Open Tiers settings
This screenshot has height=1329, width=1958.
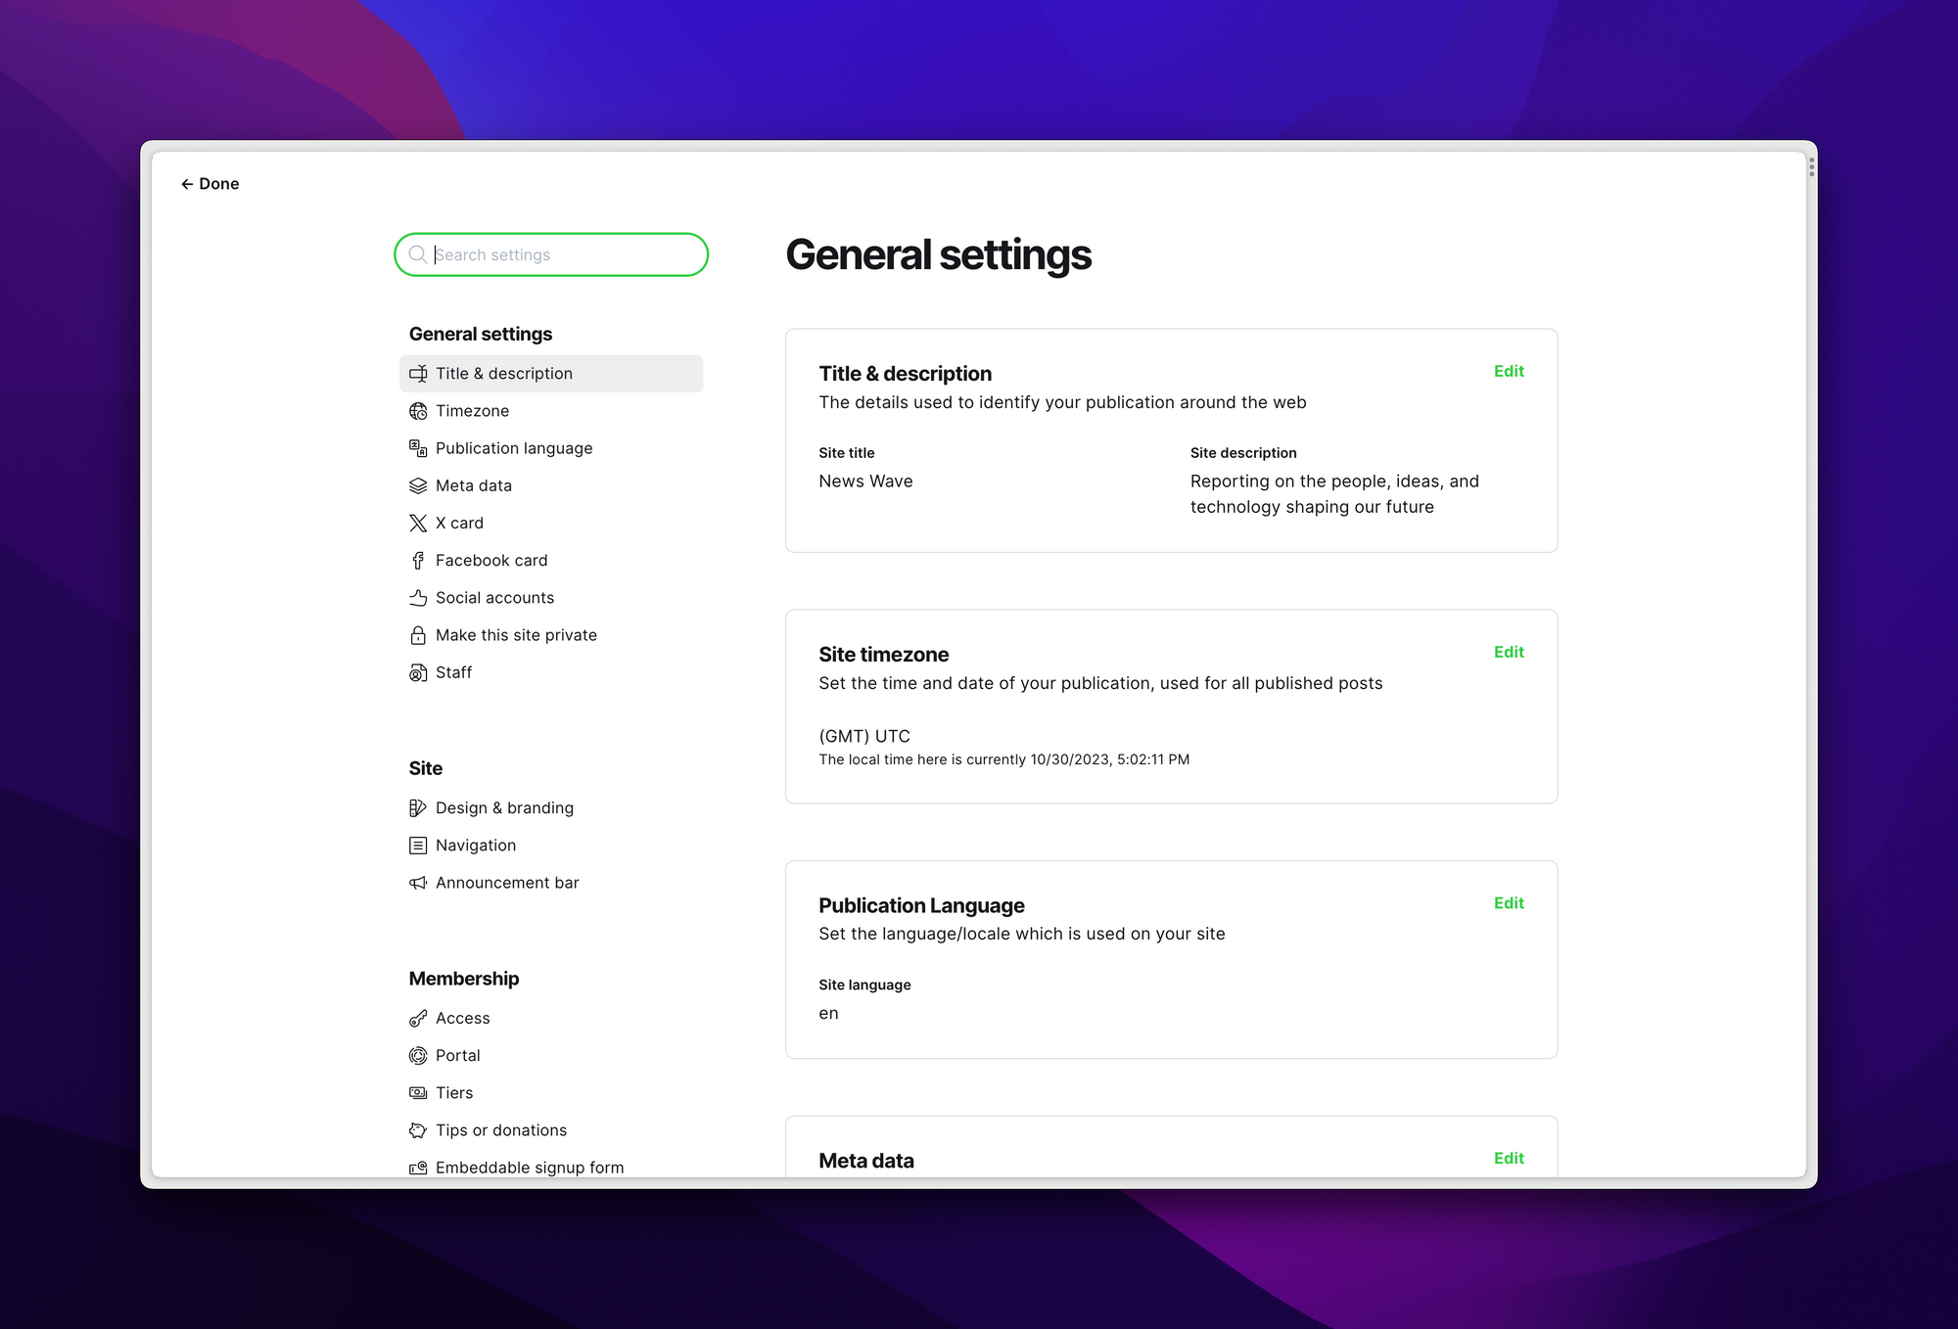pos(454,1093)
